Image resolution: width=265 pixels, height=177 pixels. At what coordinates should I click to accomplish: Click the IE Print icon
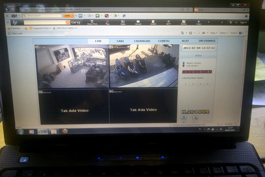pos(203,33)
